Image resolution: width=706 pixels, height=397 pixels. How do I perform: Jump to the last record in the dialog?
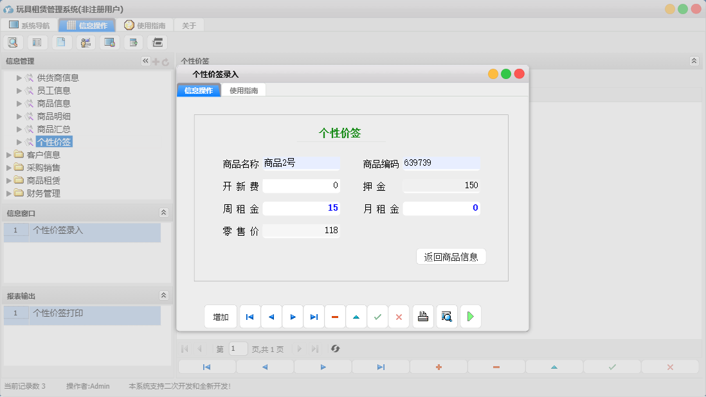pos(314,316)
